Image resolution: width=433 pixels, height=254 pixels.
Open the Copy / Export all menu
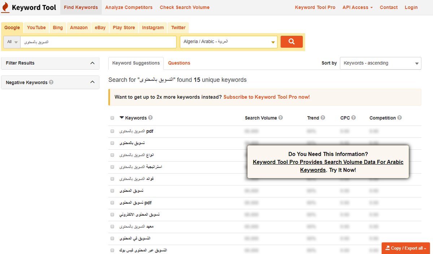click(406, 248)
